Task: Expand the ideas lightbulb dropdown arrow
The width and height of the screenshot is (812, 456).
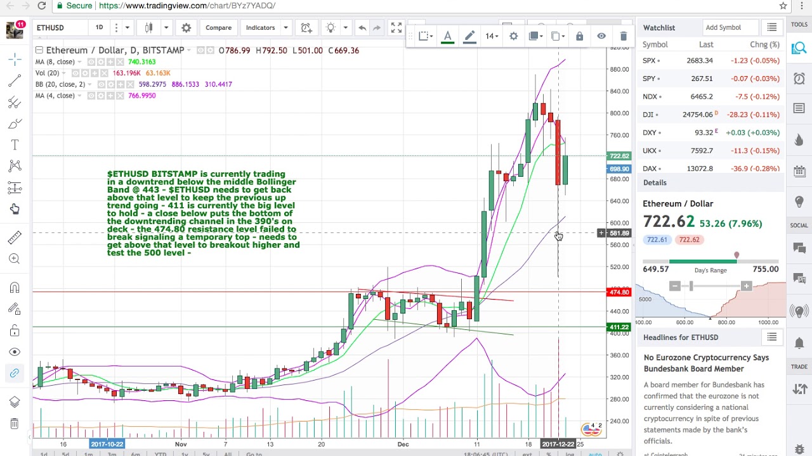Action: [346, 28]
